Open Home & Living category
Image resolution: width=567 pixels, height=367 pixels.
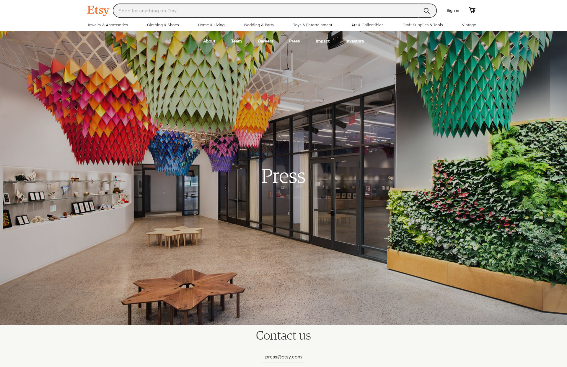pyautogui.click(x=211, y=25)
